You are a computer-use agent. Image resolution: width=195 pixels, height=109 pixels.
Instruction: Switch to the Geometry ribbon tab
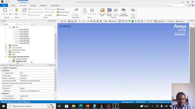click(x=23, y=5)
